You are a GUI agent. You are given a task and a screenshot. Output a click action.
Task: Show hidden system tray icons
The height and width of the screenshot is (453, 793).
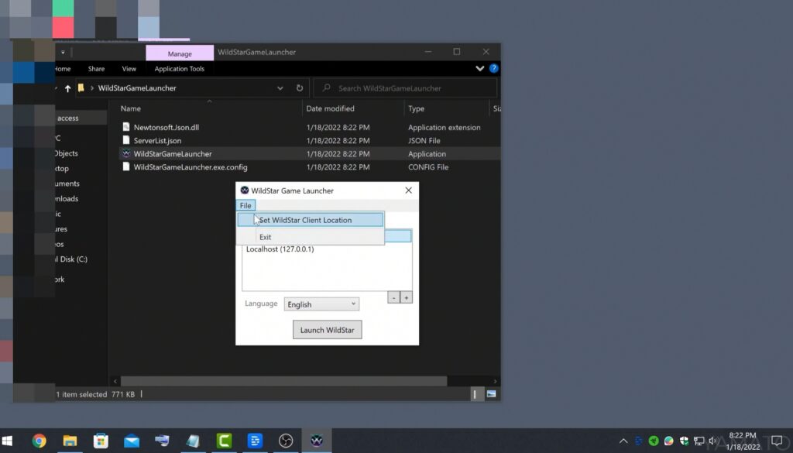tap(623, 441)
